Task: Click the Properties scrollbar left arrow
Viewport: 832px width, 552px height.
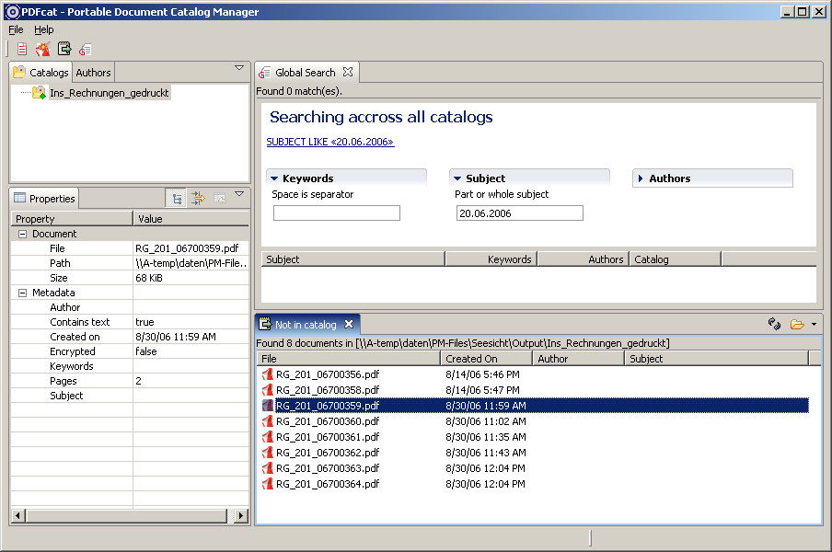Action: [18, 515]
